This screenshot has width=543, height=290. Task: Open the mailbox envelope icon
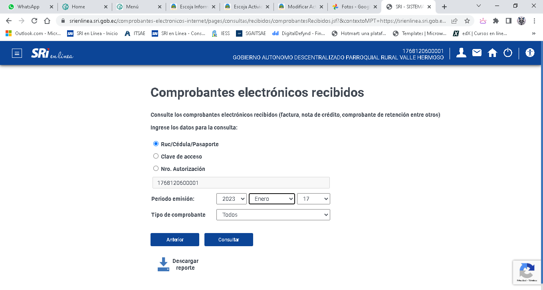(x=477, y=53)
